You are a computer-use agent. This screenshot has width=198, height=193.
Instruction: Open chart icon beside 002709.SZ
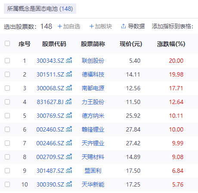point(69,156)
